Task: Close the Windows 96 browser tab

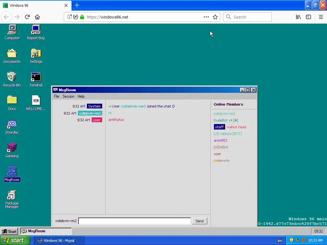Action: click(66, 5)
